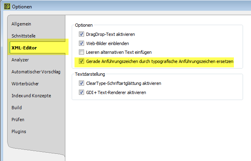The width and height of the screenshot is (251, 161).
Task: Toggle Gerade Anführungszeichen ersetzen checkbox
Action: pos(82,61)
